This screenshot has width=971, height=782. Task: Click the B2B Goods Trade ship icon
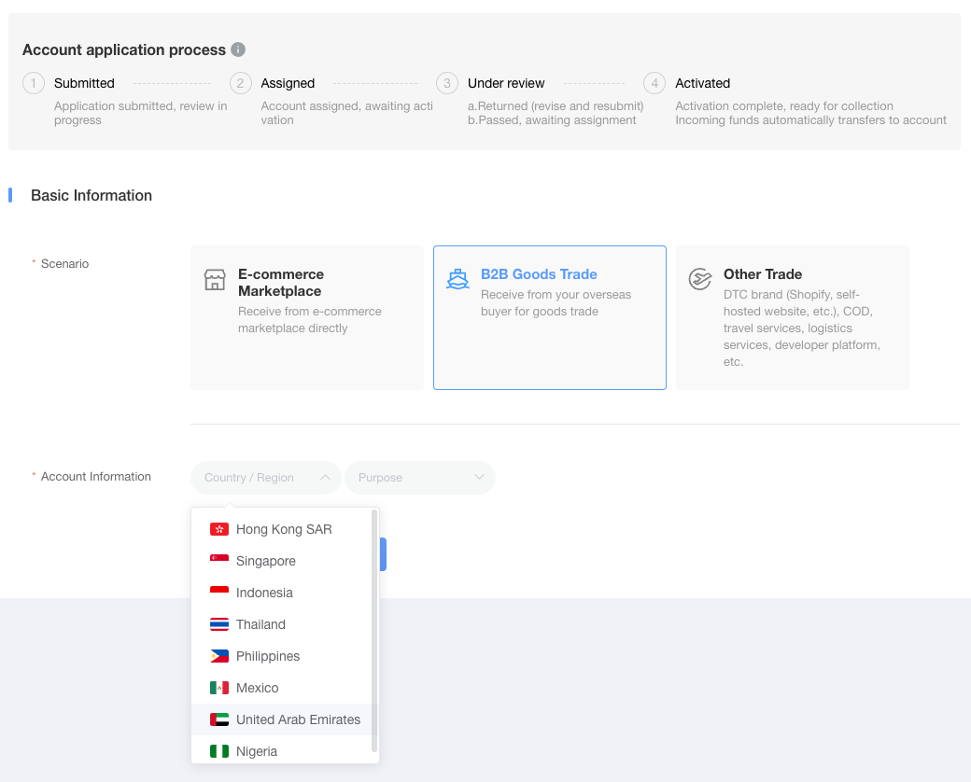[457, 279]
